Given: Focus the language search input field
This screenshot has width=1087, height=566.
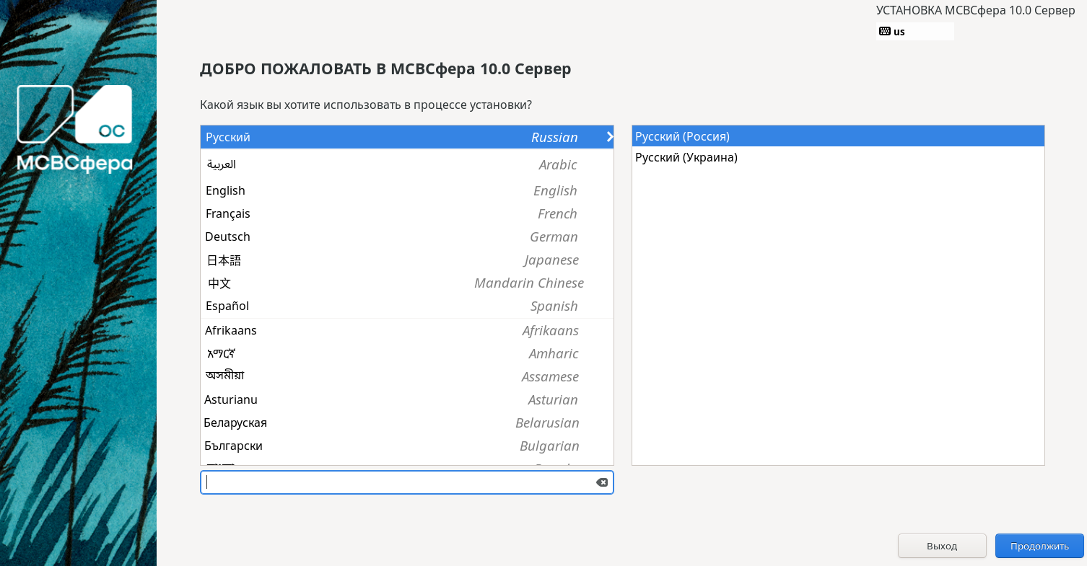Looking at the screenshot, I should (x=407, y=482).
